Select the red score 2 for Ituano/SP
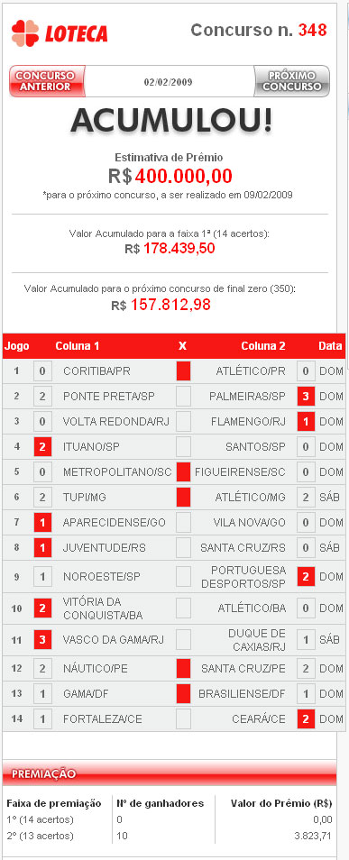Viewport: 349px width, 860px height. [42, 447]
